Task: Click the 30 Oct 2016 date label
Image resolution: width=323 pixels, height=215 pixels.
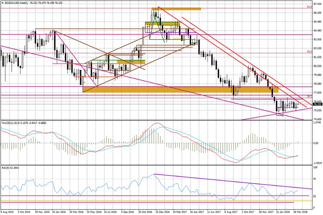Action: coord(145,212)
